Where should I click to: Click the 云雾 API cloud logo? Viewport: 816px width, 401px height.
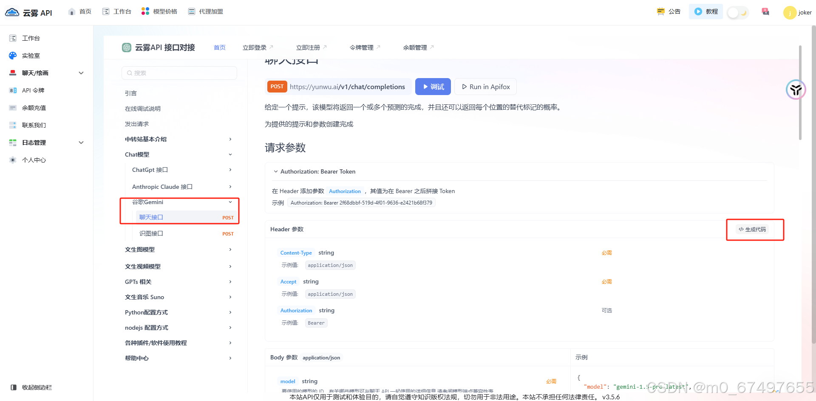click(12, 12)
